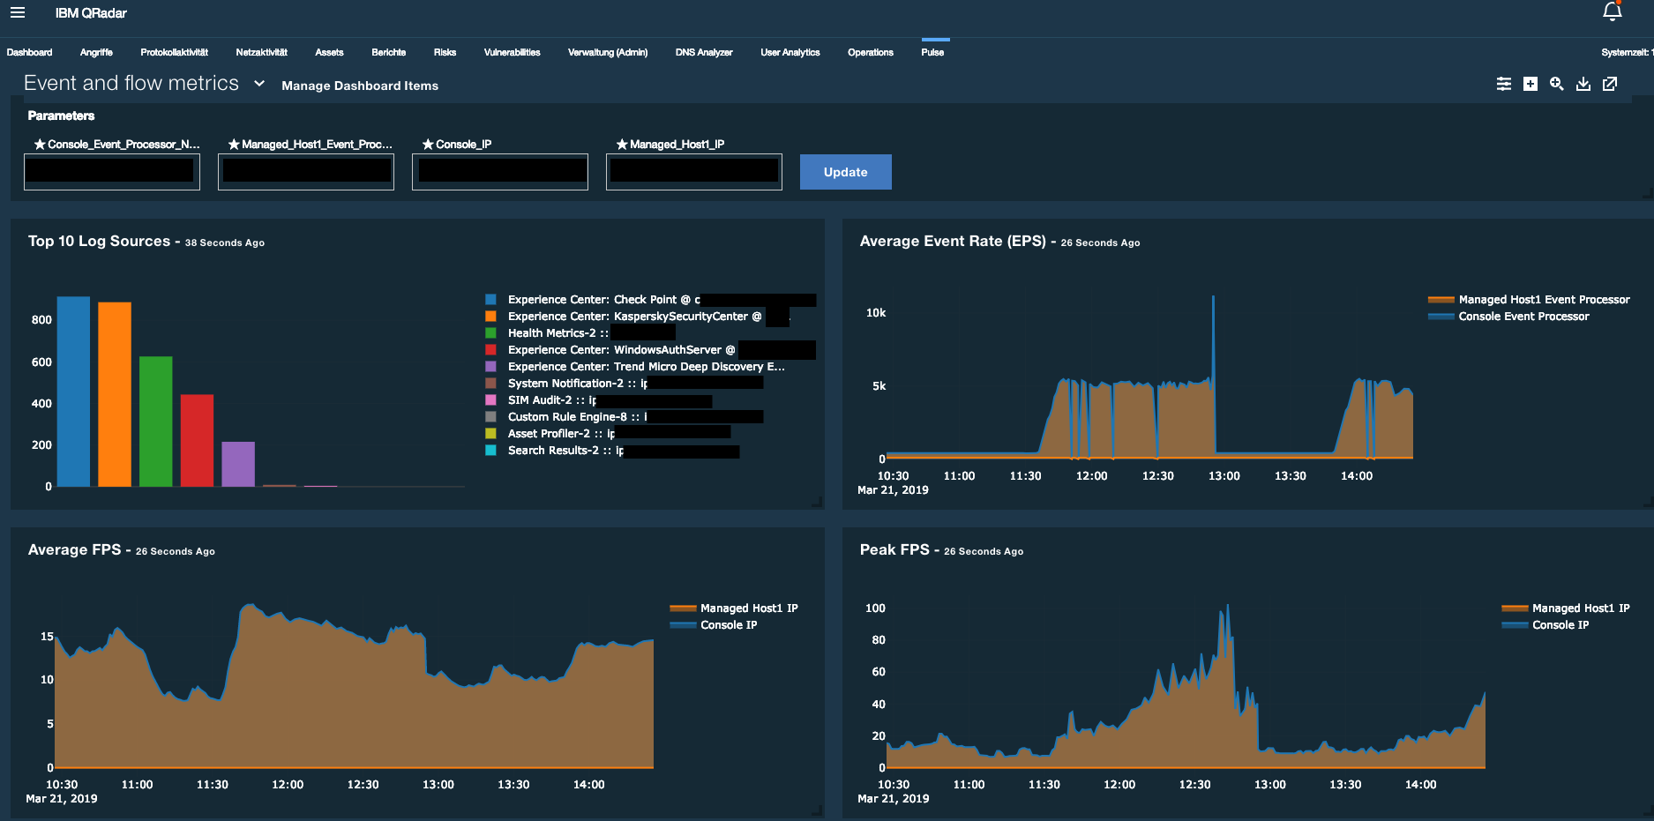
Task: Open Manage Dashboard Items
Action: 360,86
